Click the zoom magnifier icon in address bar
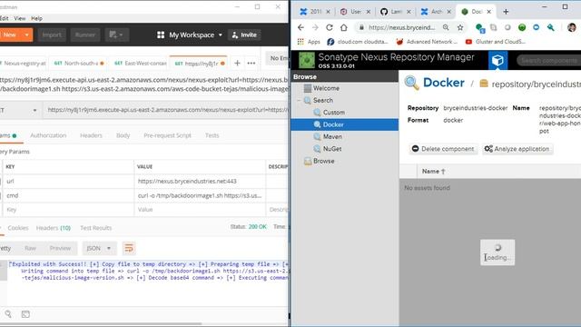Viewport: 581px width, 327px height. click(446, 27)
